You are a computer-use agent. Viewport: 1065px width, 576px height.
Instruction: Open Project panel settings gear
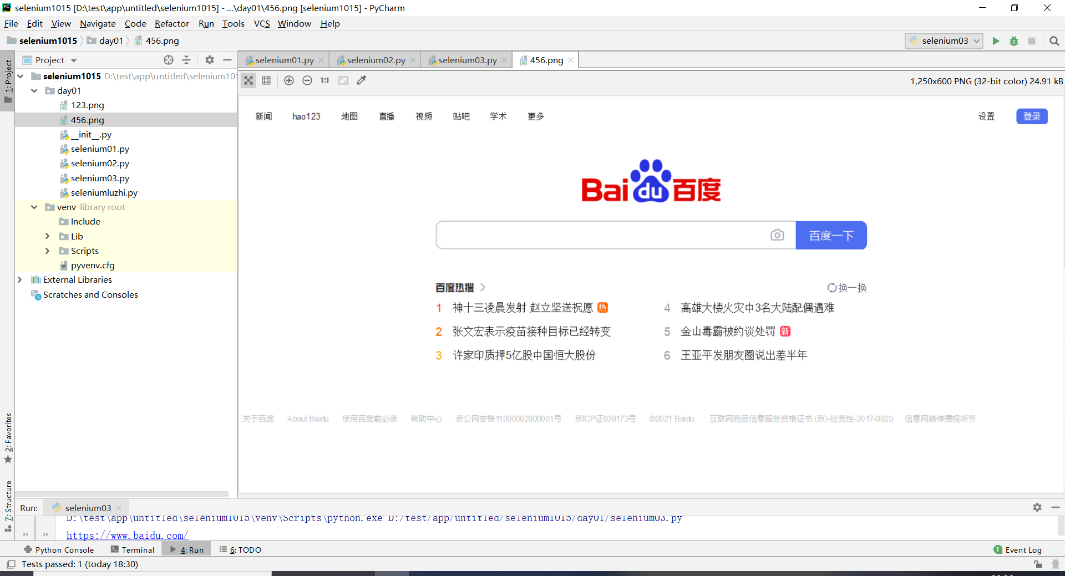coord(210,60)
